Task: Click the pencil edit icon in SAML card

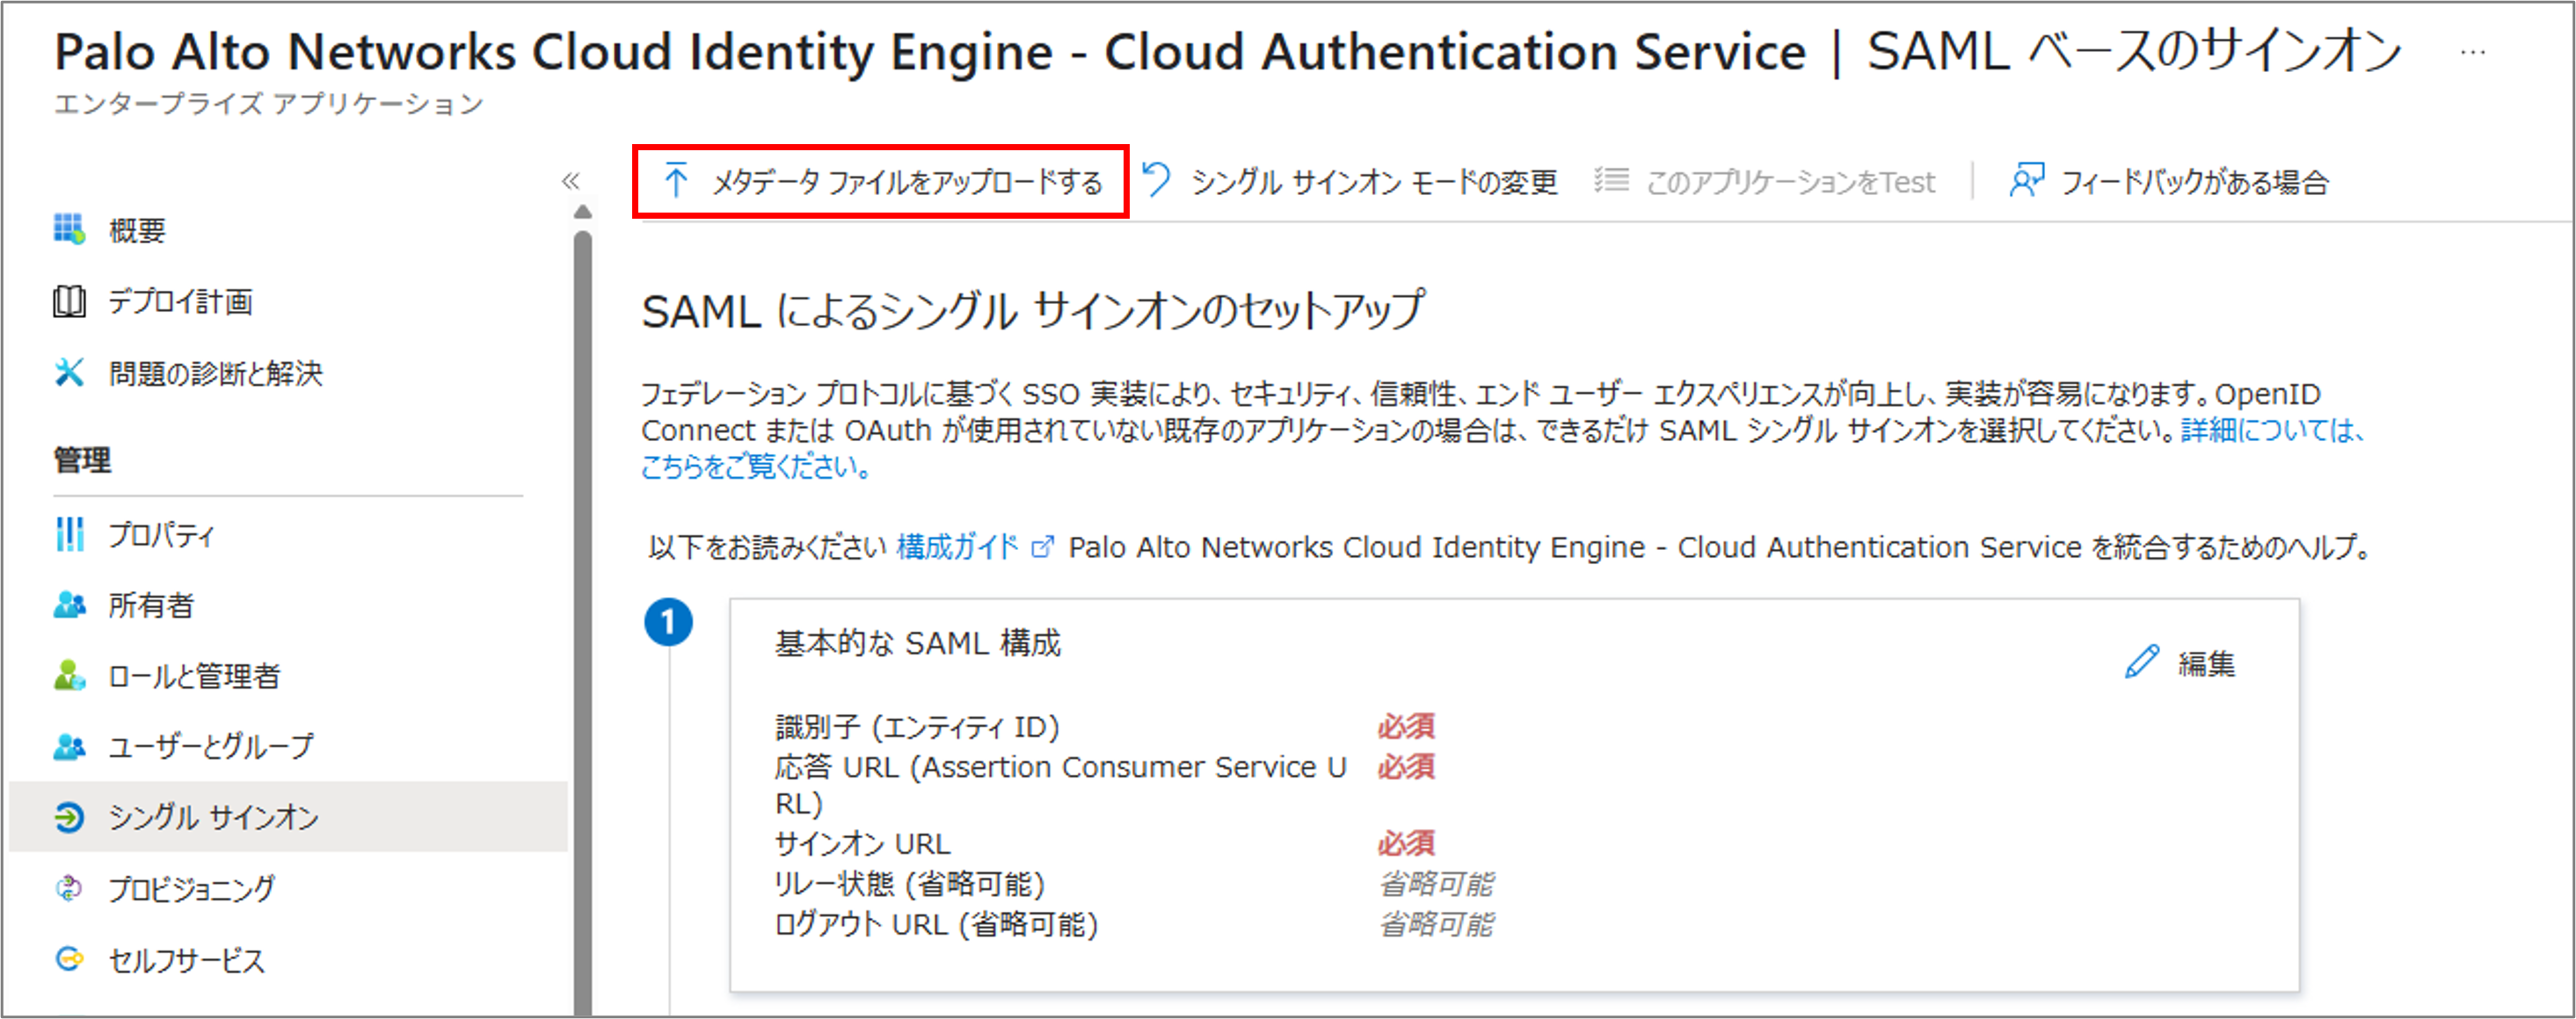Action: [2141, 662]
